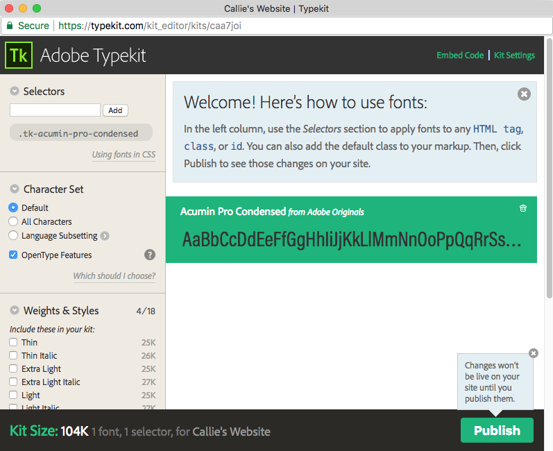
Task: Click the Add selector button
Action: 115,110
